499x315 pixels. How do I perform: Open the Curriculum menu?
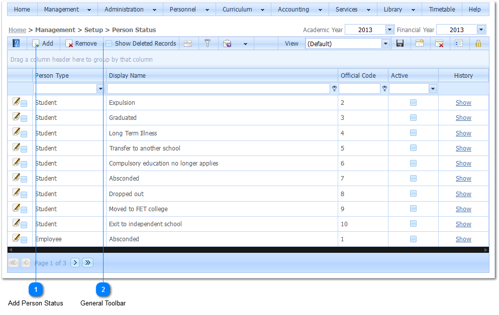click(243, 10)
